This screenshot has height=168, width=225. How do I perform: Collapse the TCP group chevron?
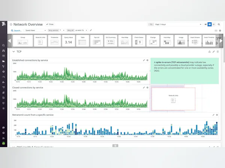tap(13, 52)
